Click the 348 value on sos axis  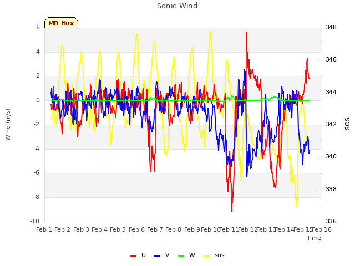(331, 27)
